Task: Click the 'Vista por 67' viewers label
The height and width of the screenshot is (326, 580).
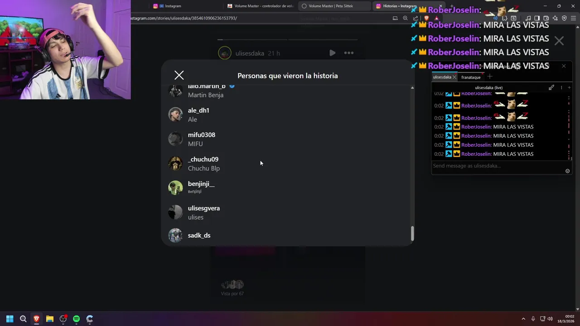Action: coord(232,294)
